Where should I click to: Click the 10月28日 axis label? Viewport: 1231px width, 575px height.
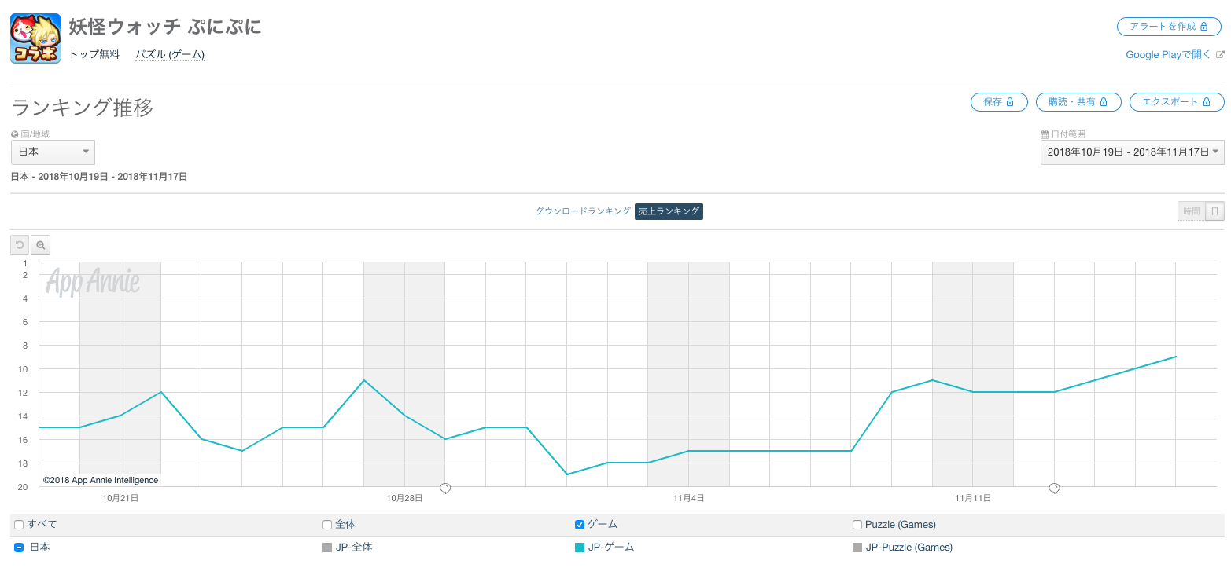[404, 498]
